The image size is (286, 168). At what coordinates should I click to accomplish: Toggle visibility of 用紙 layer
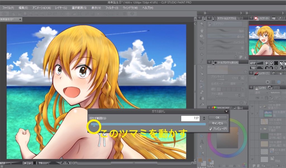252,159
